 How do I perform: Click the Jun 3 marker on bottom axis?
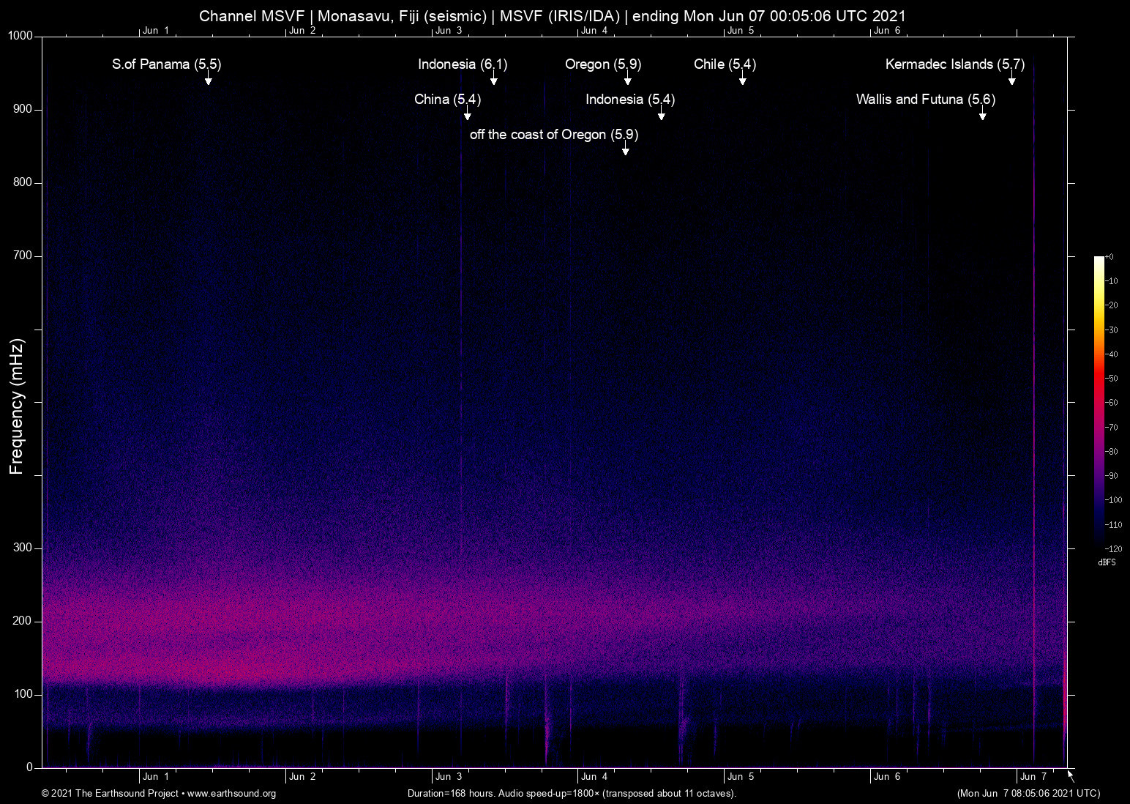click(x=448, y=777)
